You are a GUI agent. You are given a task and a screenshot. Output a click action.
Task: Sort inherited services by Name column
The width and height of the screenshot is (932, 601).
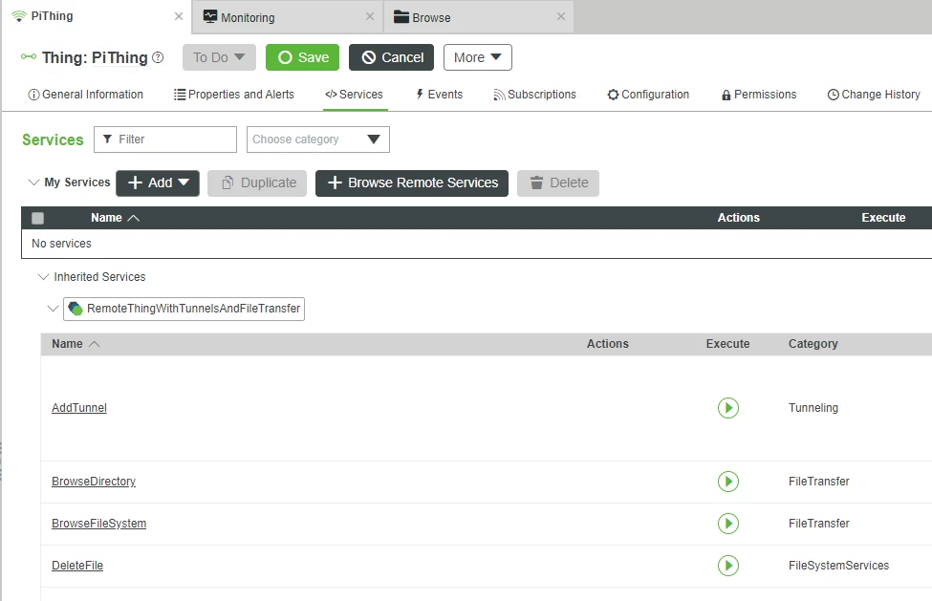[x=76, y=344]
